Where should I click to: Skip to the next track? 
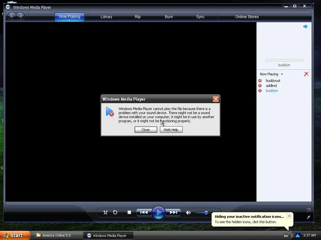pos(173,212)
